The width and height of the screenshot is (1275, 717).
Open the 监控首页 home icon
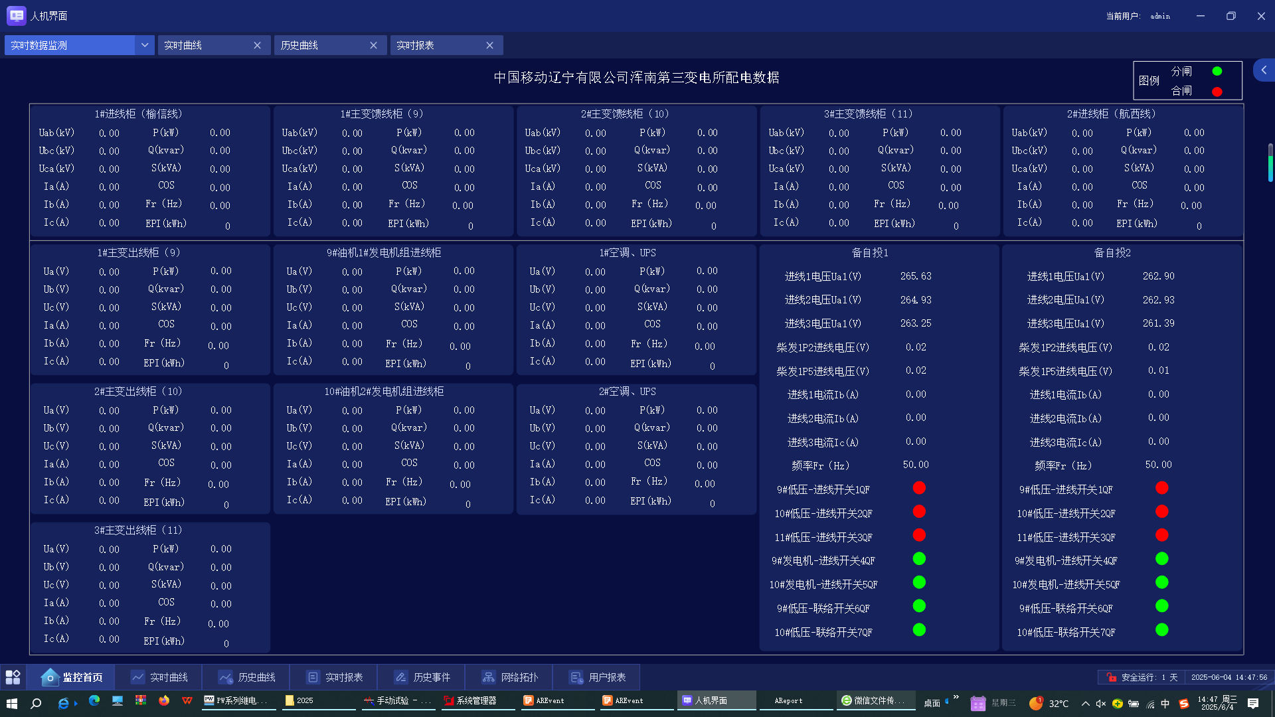[50, 677]
